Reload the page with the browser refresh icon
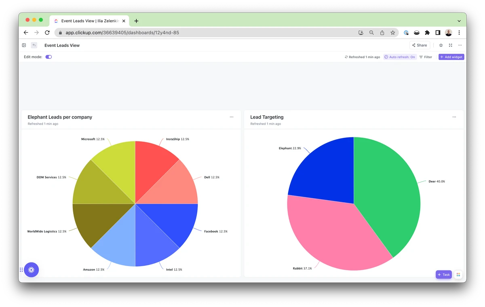 tap(47, 33)
